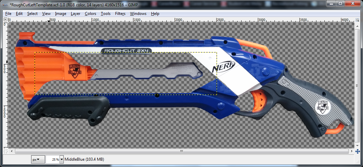Click the 25 % zoom input field
Screen dimensions: 363x167
pos(53,159)
